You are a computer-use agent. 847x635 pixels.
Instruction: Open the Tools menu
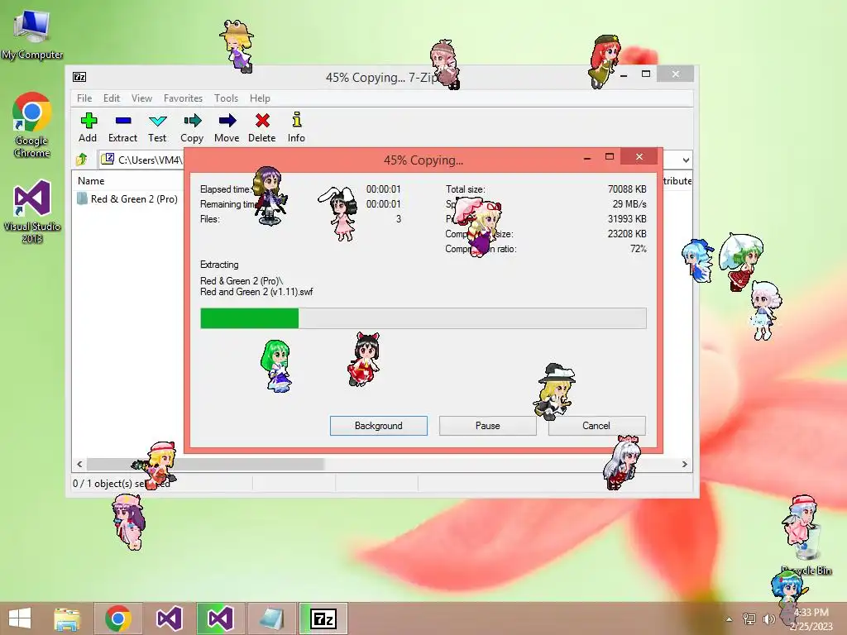pos(226,98)
